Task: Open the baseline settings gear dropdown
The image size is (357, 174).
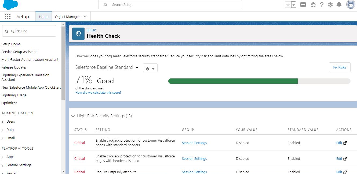Action: pyautogui.click(x=150, y=68)
